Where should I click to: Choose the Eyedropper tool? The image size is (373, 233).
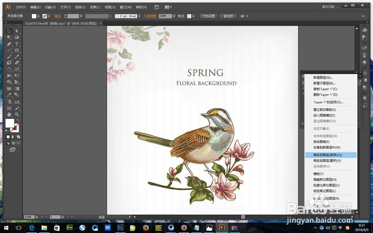point(9,95)
